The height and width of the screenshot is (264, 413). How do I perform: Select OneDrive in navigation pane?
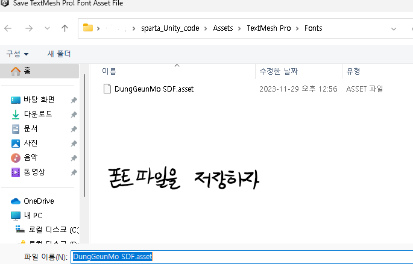click(39, 201)
